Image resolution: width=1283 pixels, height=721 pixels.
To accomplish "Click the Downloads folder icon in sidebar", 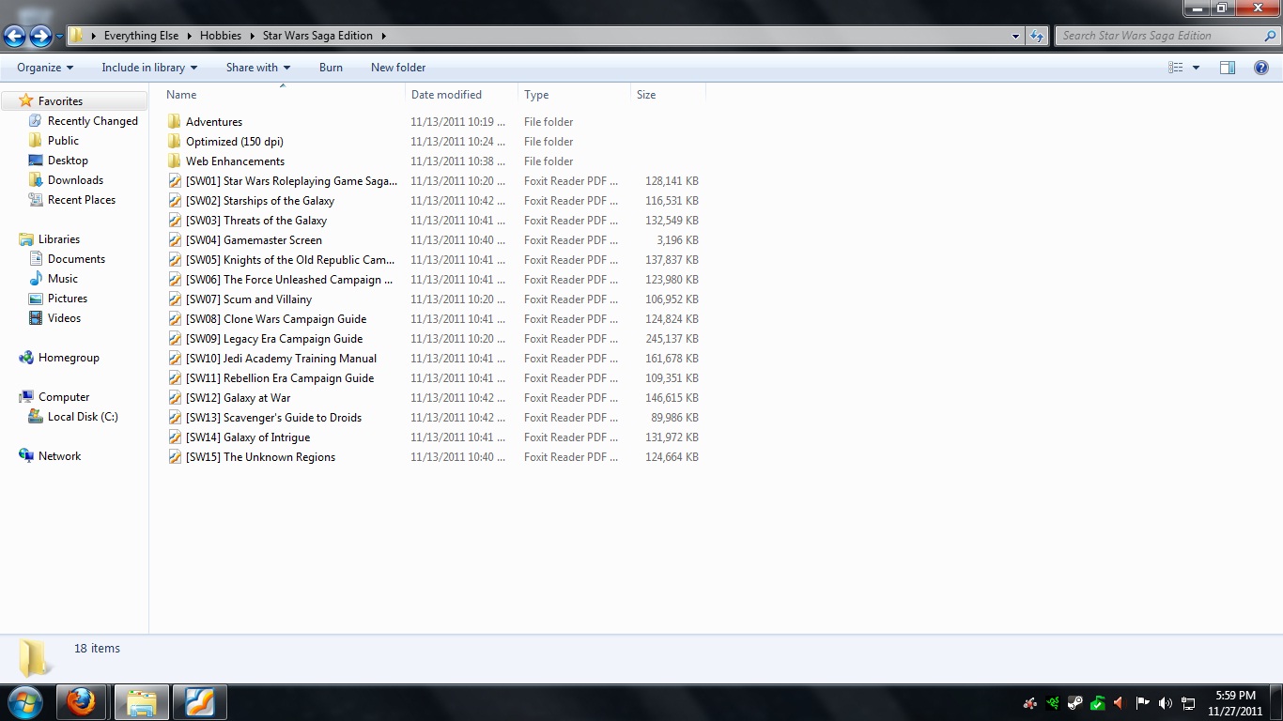I will point(36,180).
